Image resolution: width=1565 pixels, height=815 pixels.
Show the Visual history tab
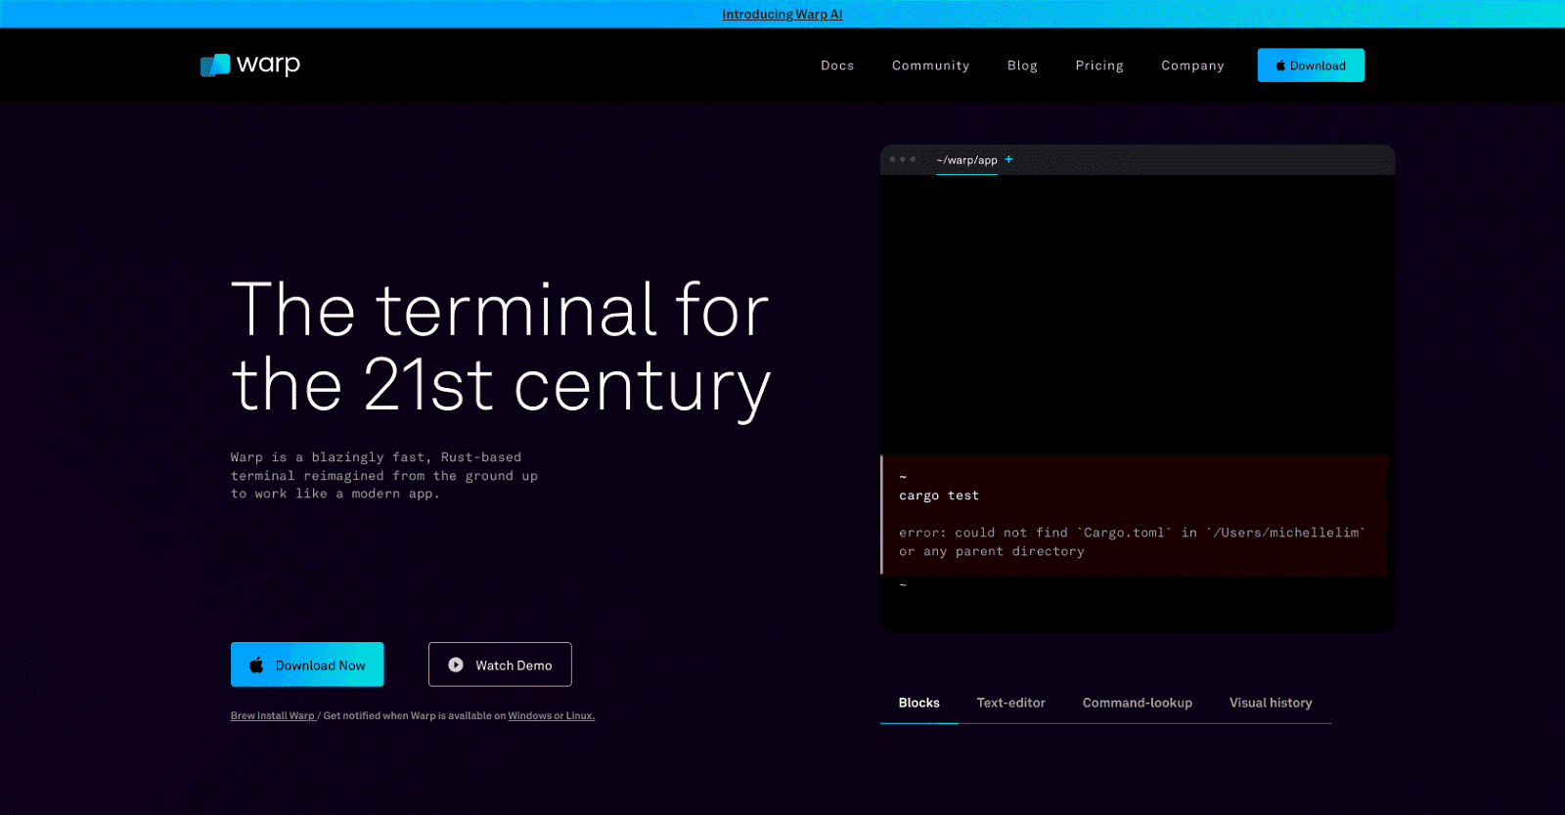click(x=1270, y=703)
